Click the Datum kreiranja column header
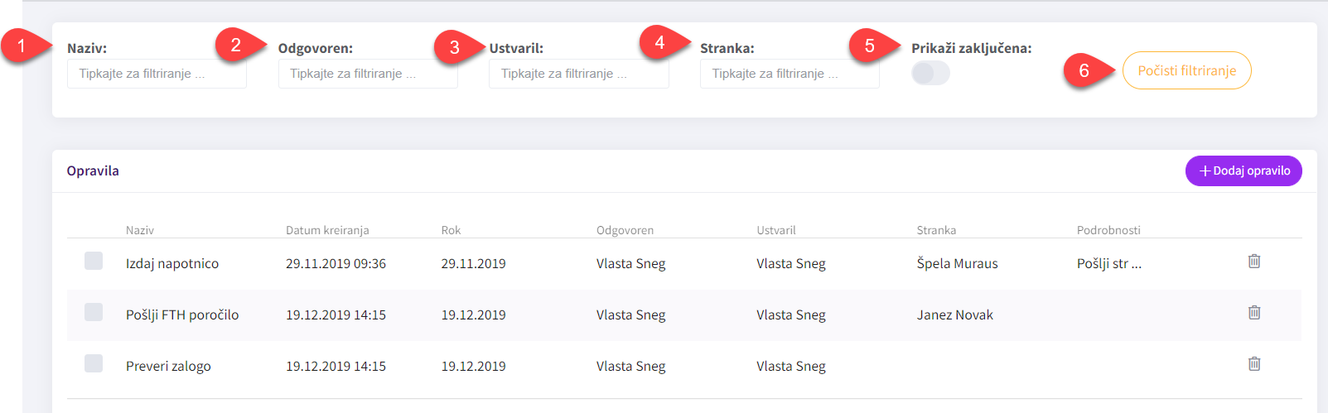 [327, 230]
